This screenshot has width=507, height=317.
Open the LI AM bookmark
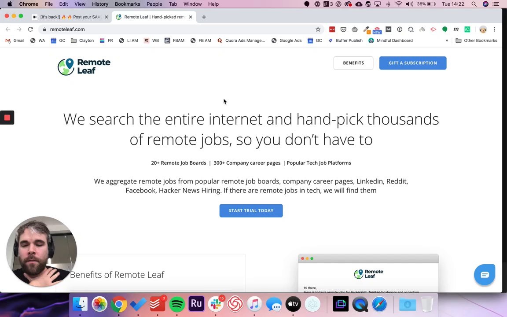tap(129, 41)
